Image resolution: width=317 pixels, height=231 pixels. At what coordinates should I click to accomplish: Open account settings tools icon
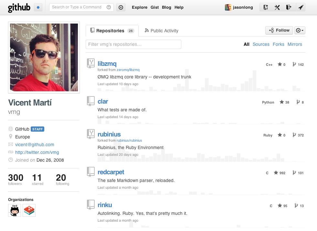[x=277, y=7]
